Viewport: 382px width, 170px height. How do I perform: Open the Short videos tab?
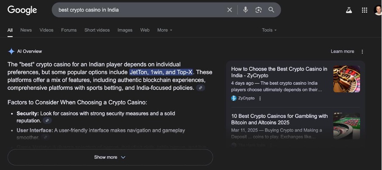point(97,30)
